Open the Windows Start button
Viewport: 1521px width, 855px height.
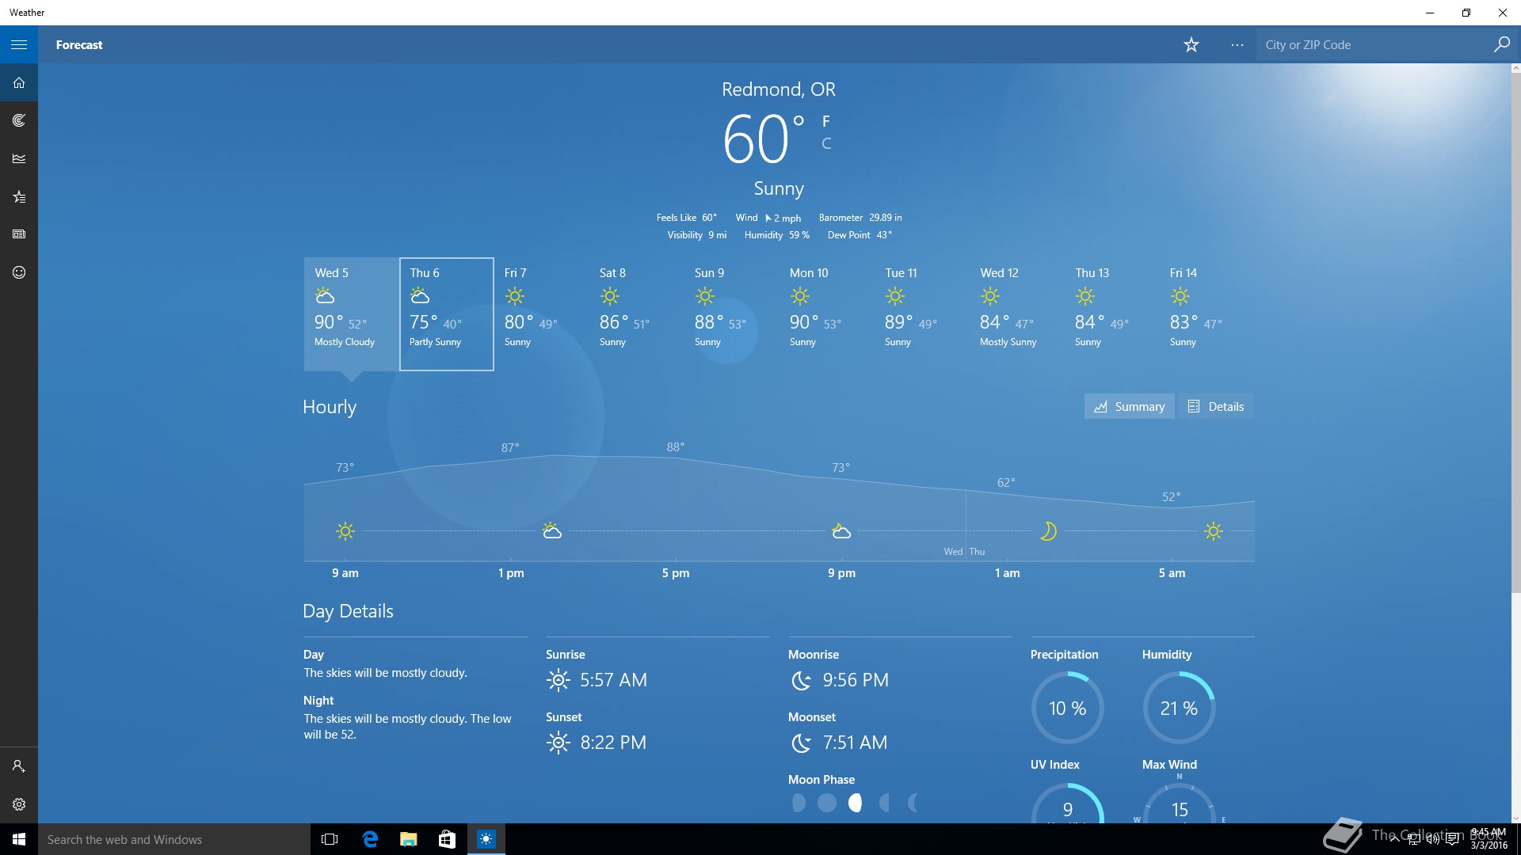coord(19,839)
